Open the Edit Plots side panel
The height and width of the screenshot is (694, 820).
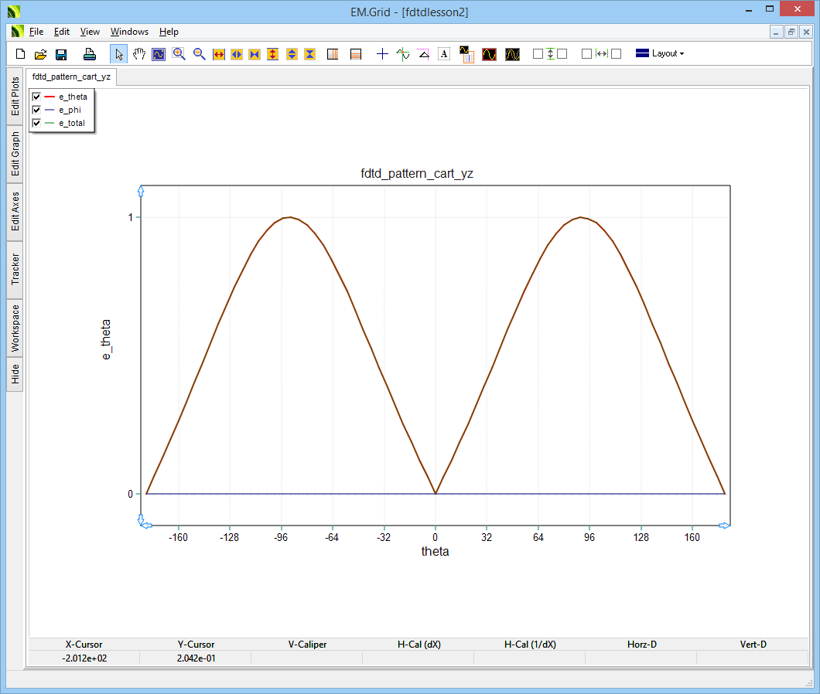pyautogui.click(x=15, y=97)
